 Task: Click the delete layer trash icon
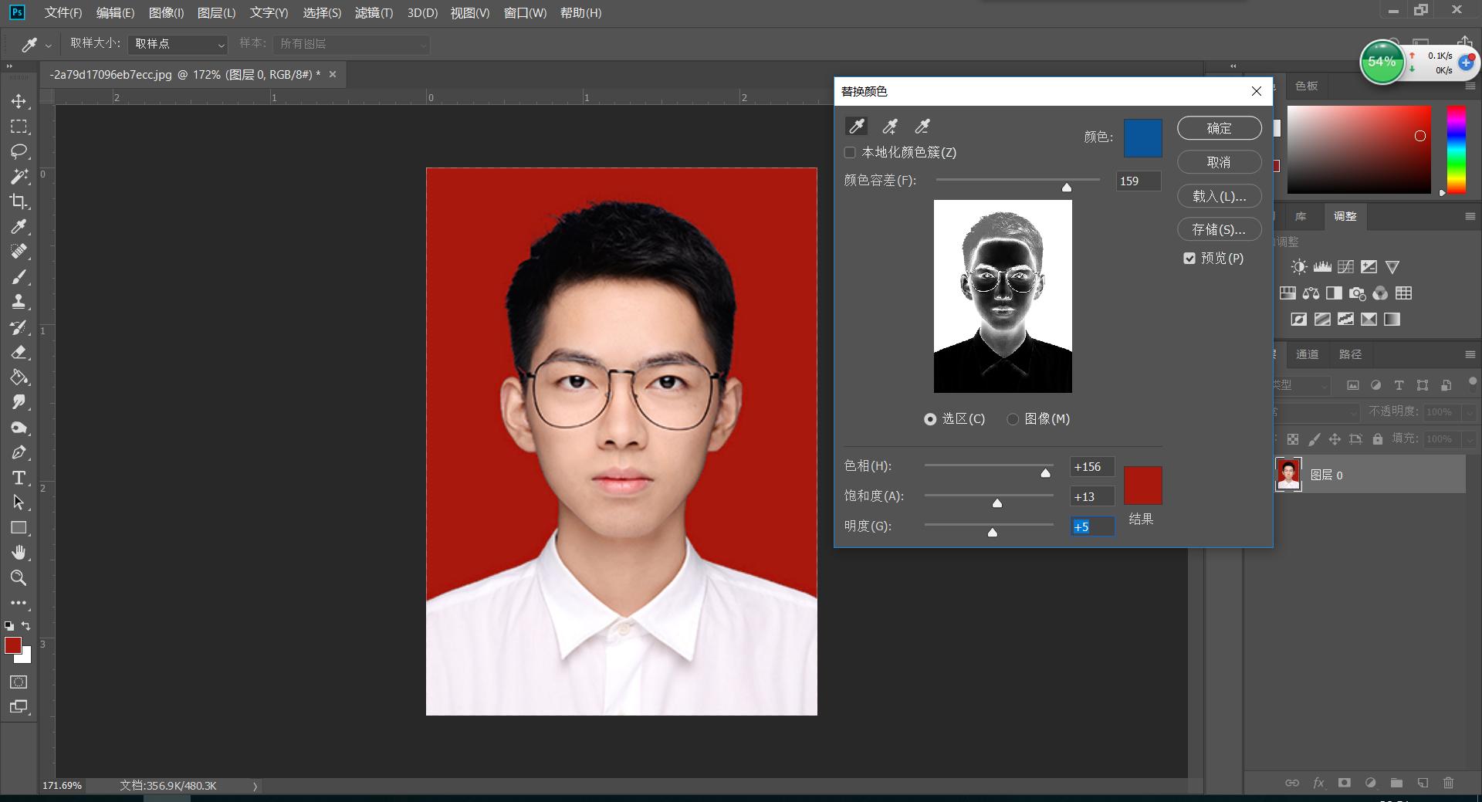coord(1450,783)
